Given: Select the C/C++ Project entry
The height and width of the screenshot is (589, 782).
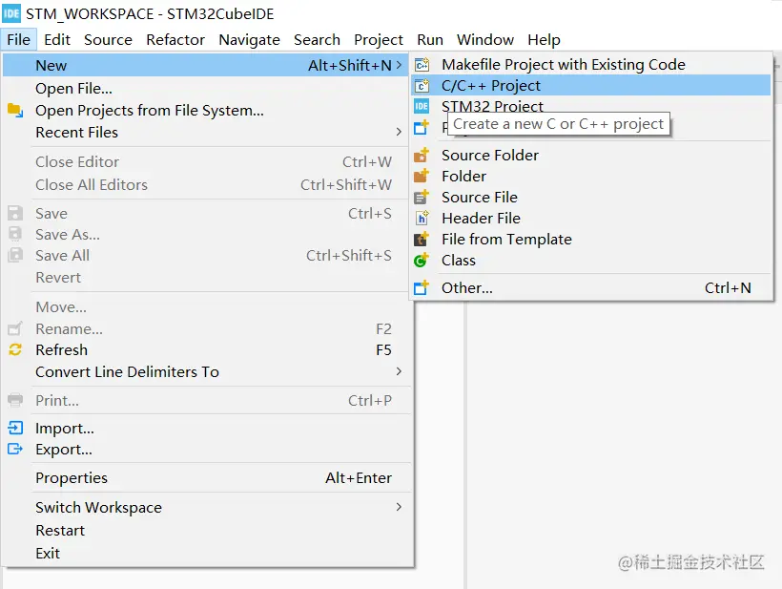Looking at the screenshot, I should 591,85.
